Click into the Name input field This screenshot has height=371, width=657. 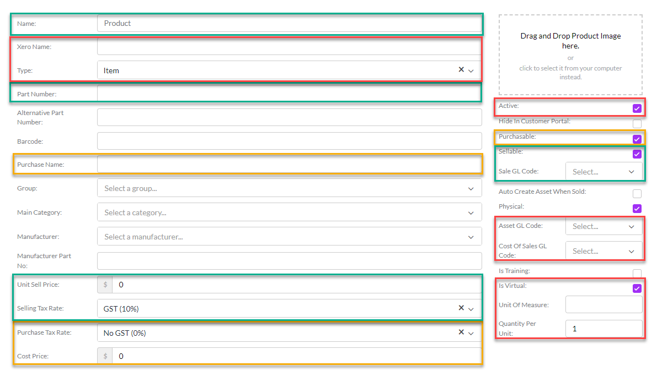coord(289,24)
